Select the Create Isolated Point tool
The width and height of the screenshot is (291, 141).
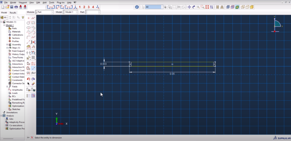coord(28,18)
